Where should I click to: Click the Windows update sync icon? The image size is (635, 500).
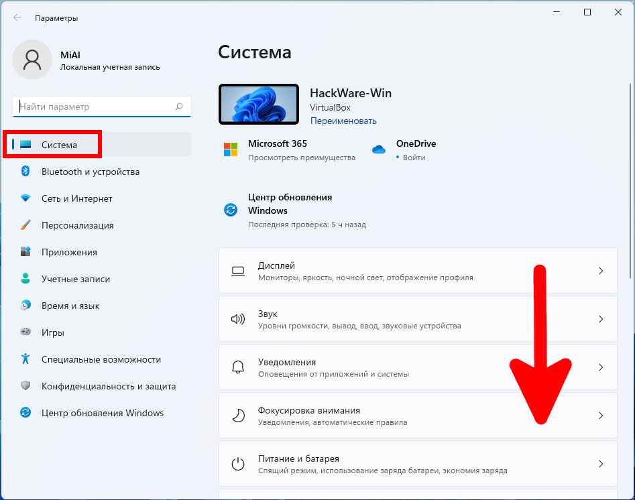231,210
